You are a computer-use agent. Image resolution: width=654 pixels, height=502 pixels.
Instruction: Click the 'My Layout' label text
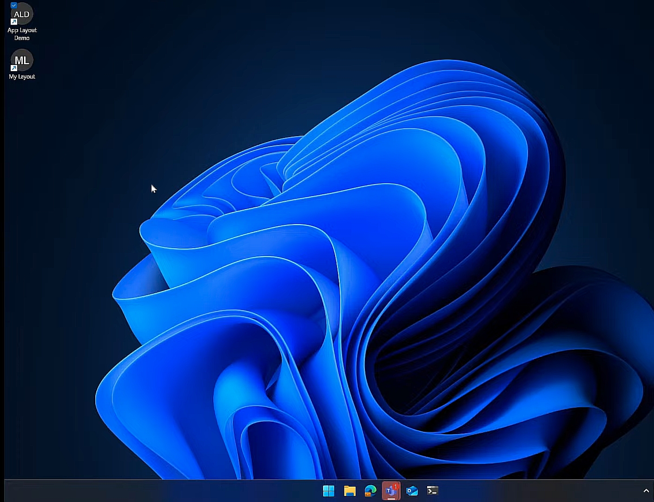pyautogui.click(x=22, y=77)
